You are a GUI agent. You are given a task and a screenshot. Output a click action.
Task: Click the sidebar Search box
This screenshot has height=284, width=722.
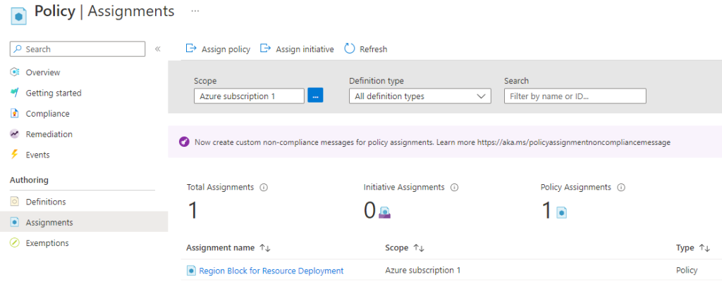tap(78, 49)
